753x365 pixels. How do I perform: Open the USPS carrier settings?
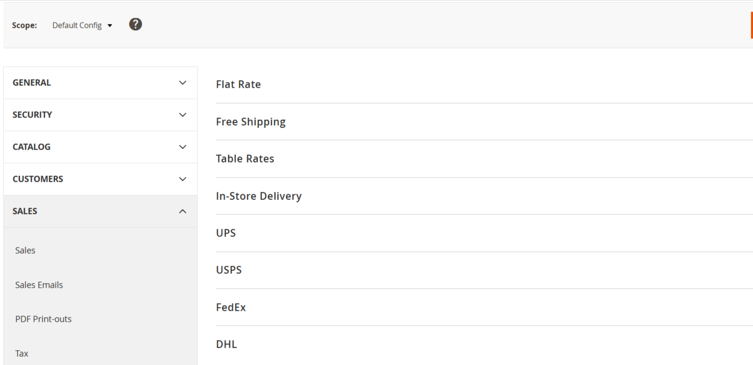tap(229, 270)
